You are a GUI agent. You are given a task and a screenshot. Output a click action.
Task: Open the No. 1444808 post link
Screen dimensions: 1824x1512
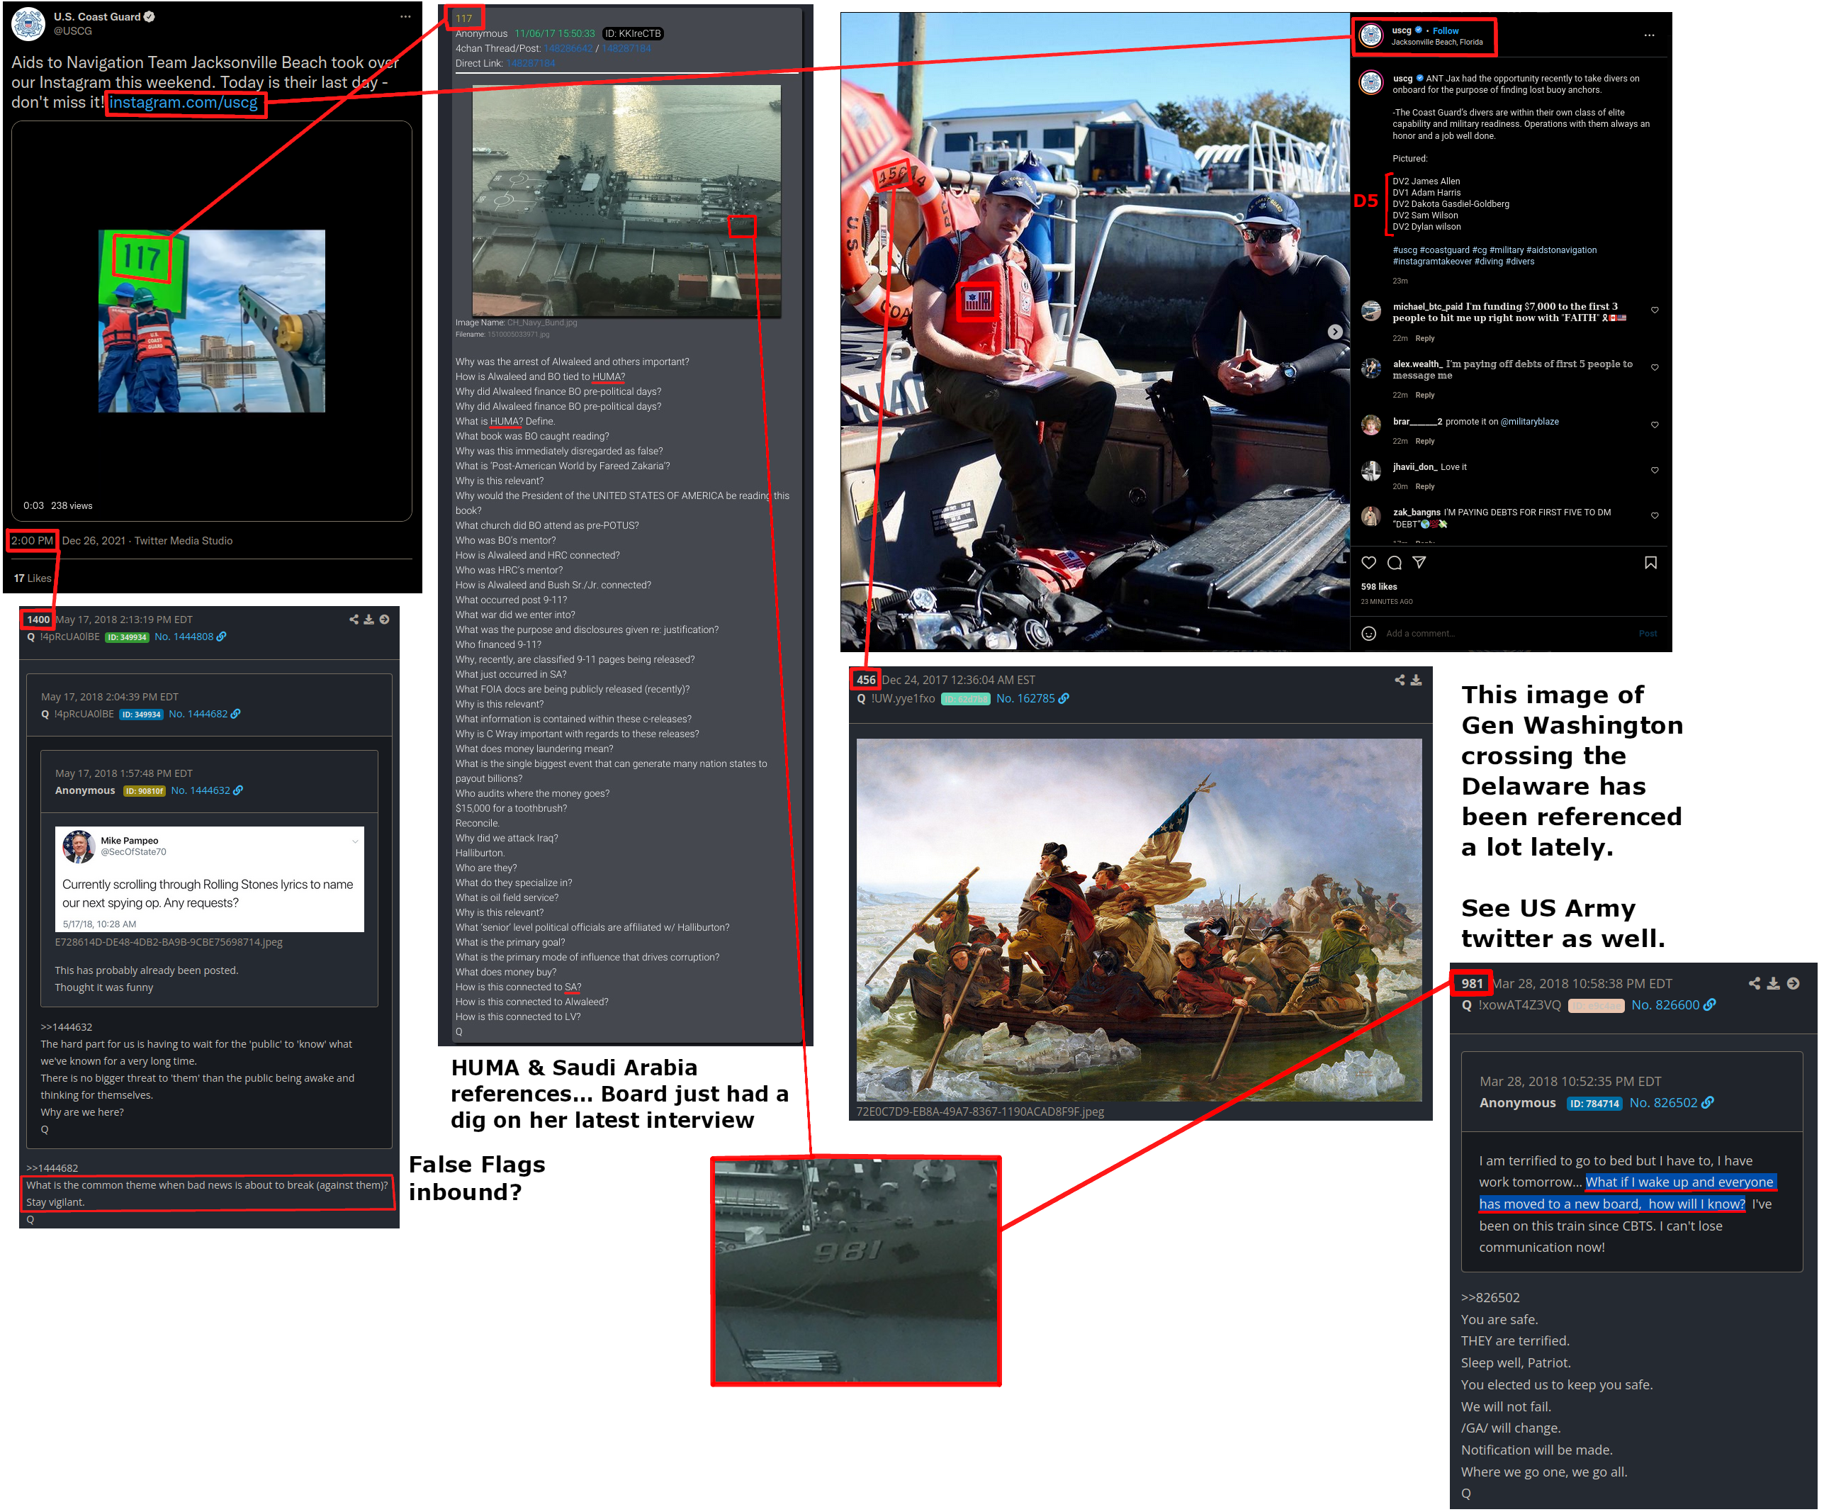pyautogui.click(x=184, y=637)
